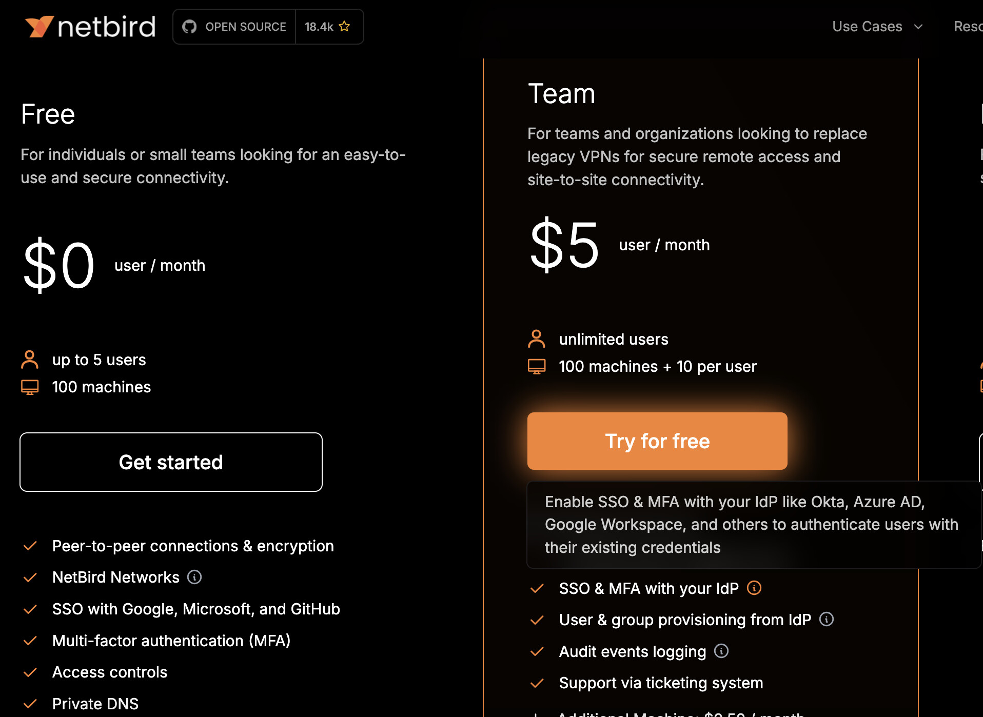Click the Team plan heading
The height and width of the screenshot is (717, 983).
(561, 94)
